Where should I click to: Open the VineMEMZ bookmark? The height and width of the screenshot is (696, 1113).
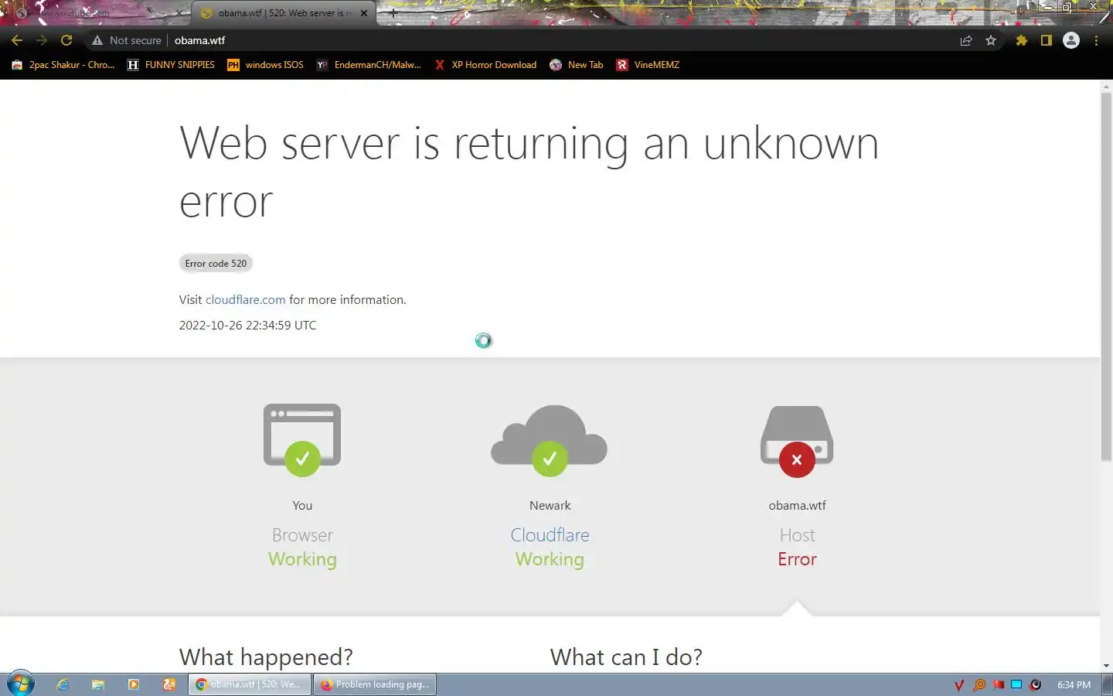[x=648, y=65]
